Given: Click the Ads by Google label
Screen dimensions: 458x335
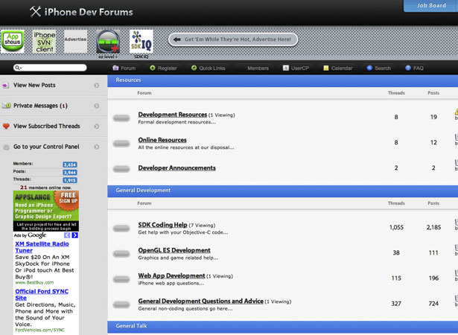Looking at the screenshot, I should coord(30,235).
